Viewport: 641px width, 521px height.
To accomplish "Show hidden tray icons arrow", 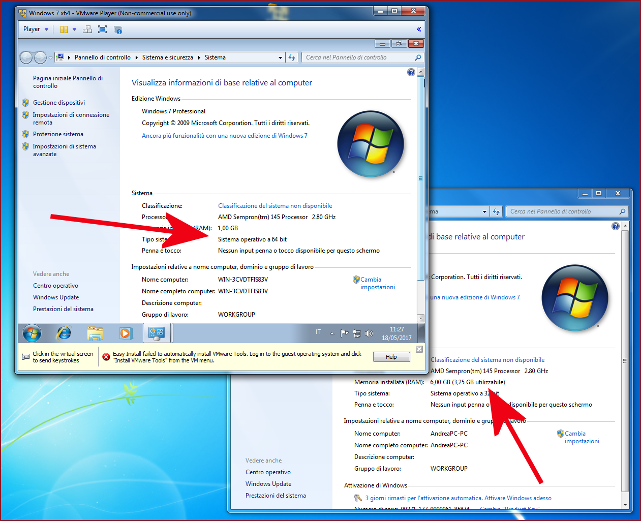I will (332, 333).
